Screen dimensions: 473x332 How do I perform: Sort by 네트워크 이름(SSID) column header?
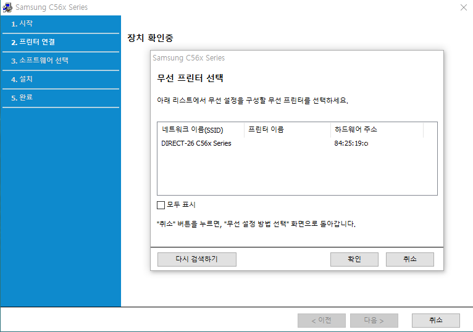(201, 130)
